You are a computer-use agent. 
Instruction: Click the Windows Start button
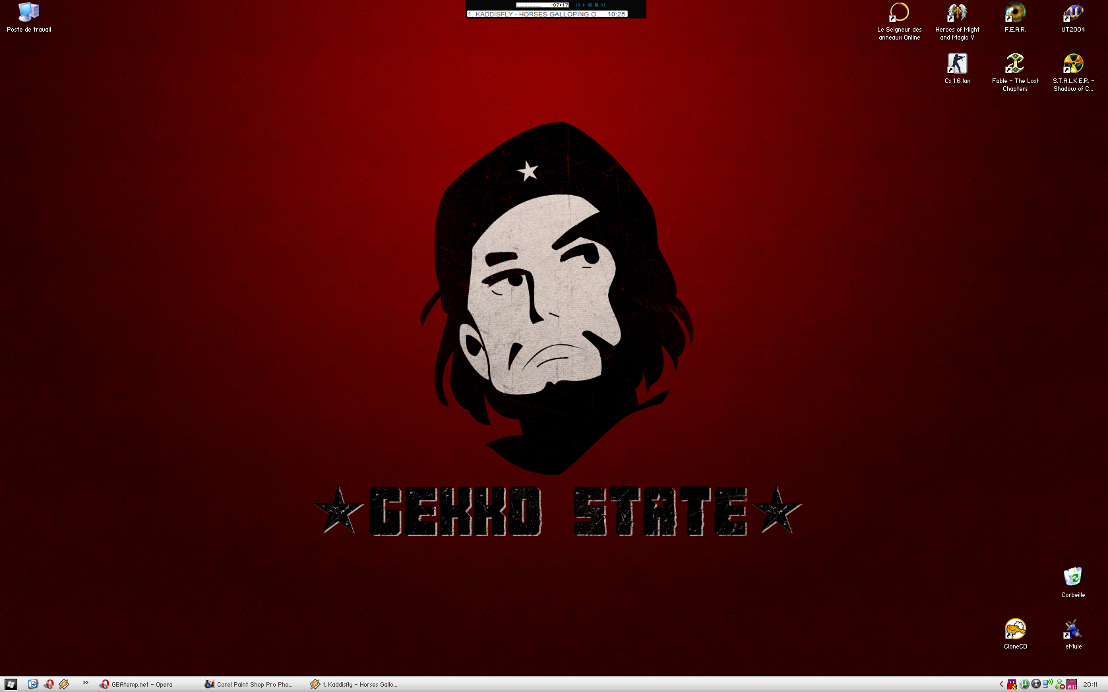[x=11, y=684]
